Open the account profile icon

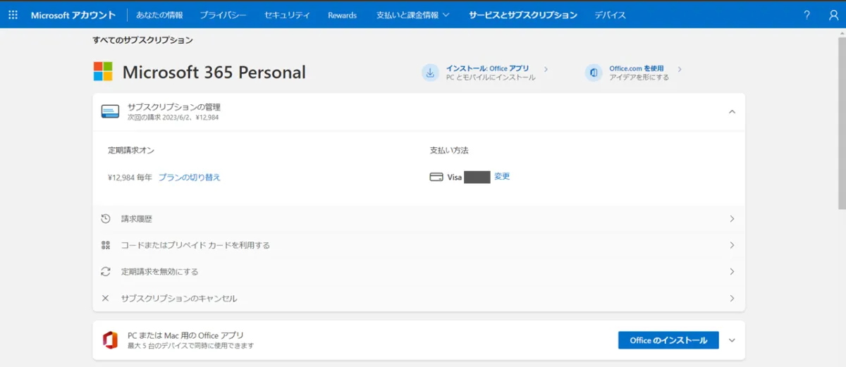click(x=833, y=15)
